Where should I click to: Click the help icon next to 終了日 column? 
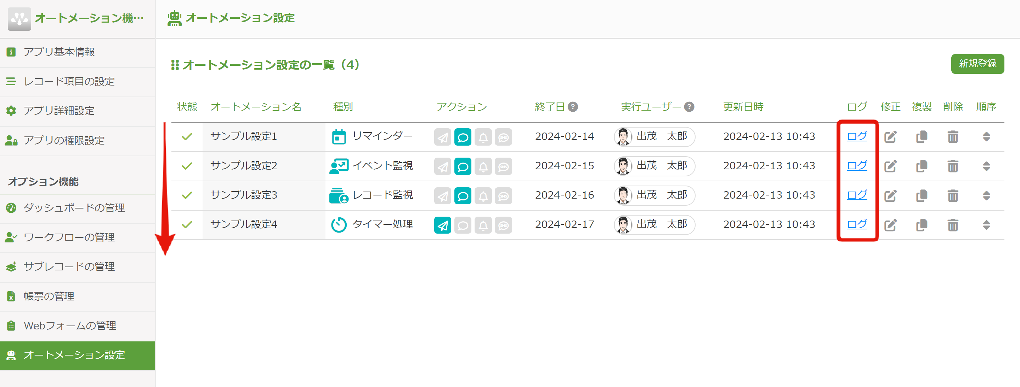pos(573,106)
